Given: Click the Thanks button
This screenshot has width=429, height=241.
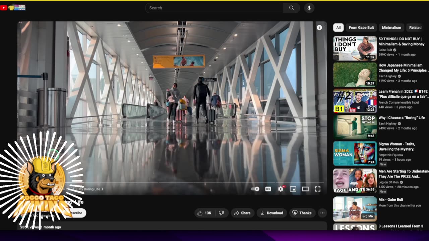Looking at the screenshot, I should click(x=302, y=213).
